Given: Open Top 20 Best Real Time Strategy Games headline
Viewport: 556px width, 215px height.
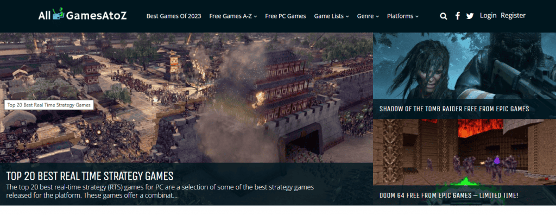Looking at the screenshot, I should (90, 175).
